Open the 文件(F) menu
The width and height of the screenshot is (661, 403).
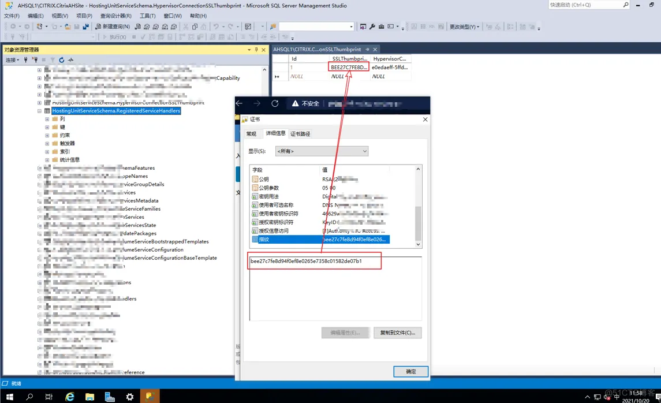tap(12, 16)
